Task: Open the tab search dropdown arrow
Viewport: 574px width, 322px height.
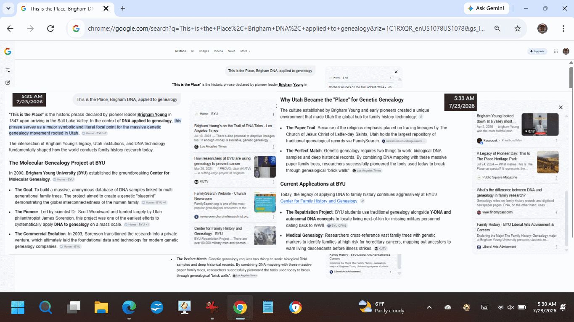Action: tap(8, 8)
